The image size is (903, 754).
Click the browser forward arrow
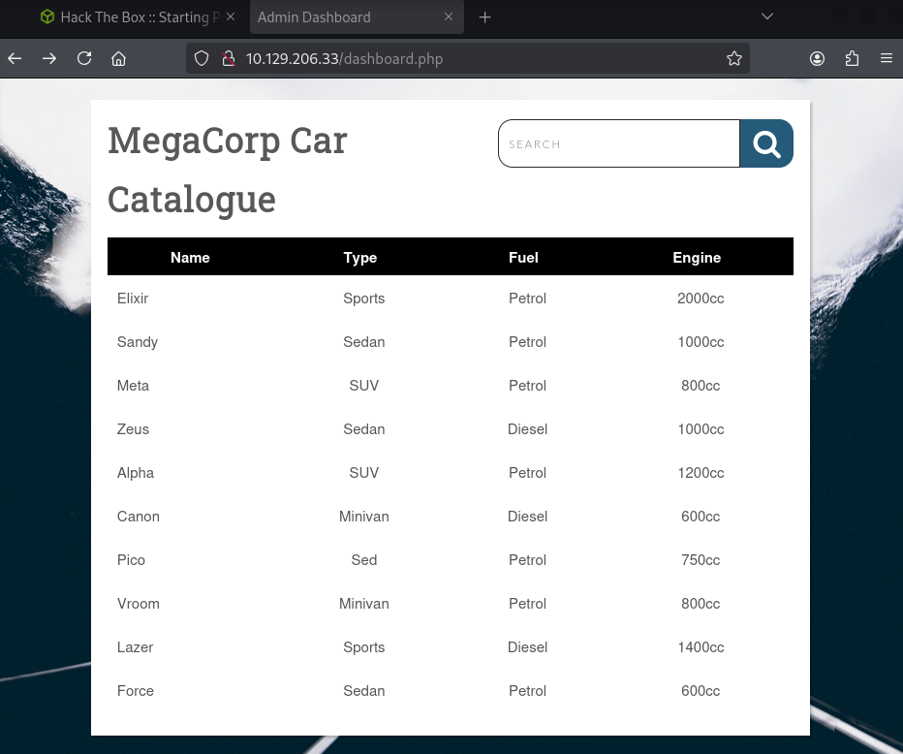pos(49,58)
